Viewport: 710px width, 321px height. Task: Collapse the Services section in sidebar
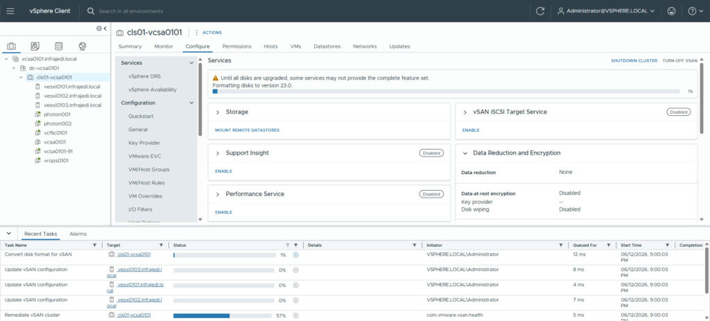(x=191, y=63)
